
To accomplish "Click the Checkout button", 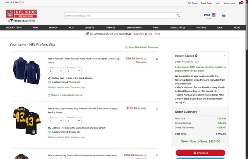I will [x=200, y=153].
